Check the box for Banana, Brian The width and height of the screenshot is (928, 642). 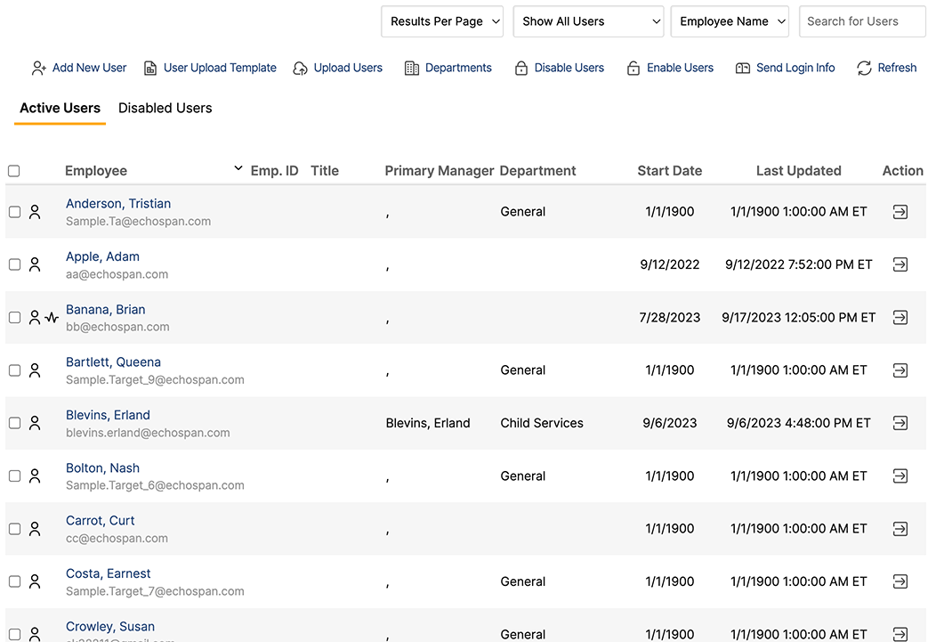tap(15, 318)
